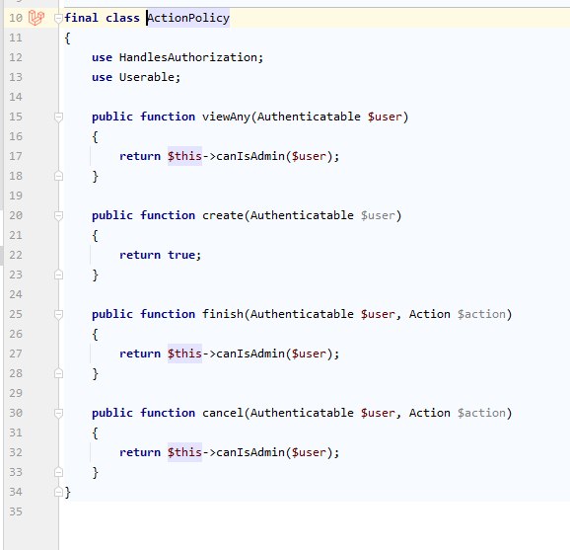Click the Laravel gutter icon on line 10

pyautogui.click(x=36, y=18)
